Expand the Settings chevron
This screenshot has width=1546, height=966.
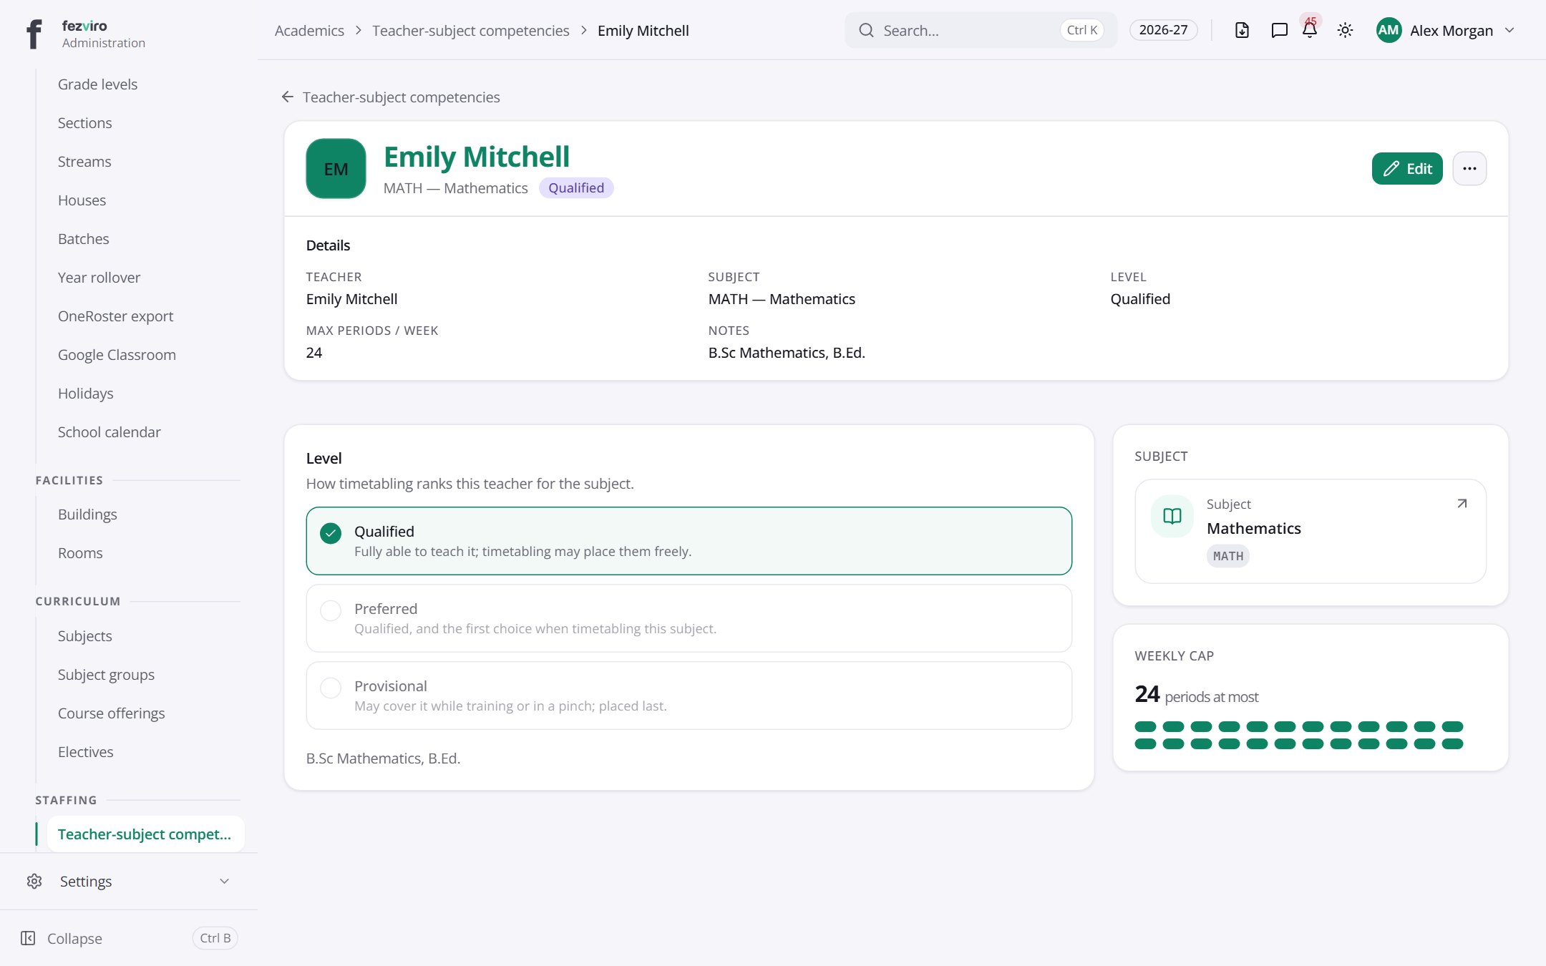(224, 881)
